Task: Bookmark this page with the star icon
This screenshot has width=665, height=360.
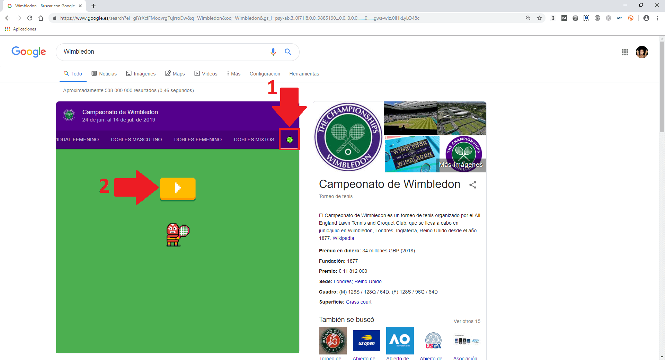Action: (539, 18)
